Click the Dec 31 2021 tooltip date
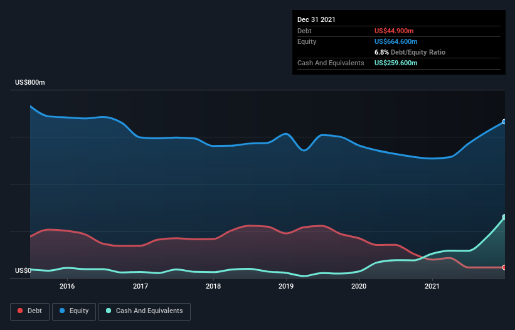Viewport: 515px width, 330px height. coord(316,19)
